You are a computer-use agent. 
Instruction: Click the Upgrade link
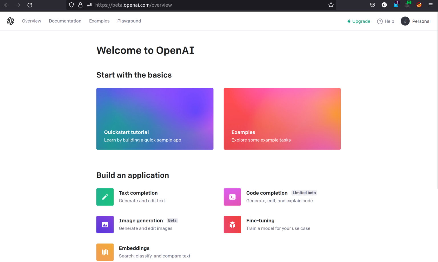(x=359, y=21)
